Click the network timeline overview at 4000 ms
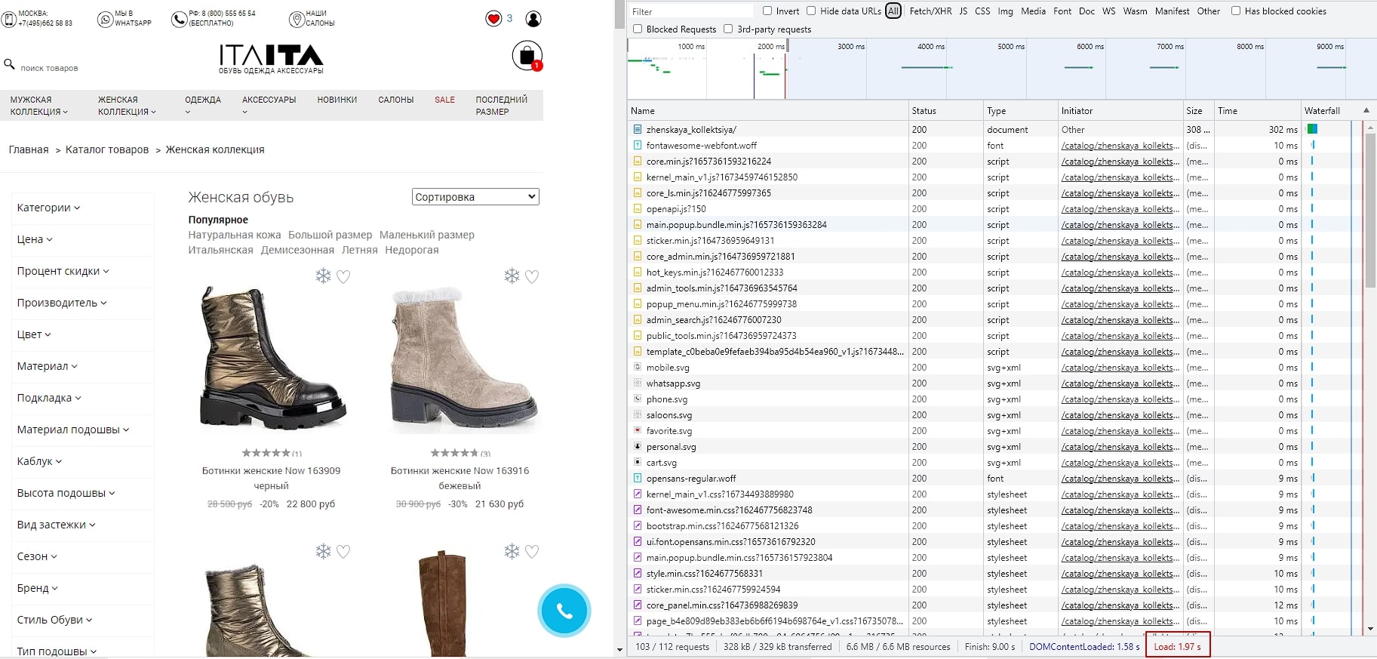The image size is (1377, 659). tap(930, 68)
